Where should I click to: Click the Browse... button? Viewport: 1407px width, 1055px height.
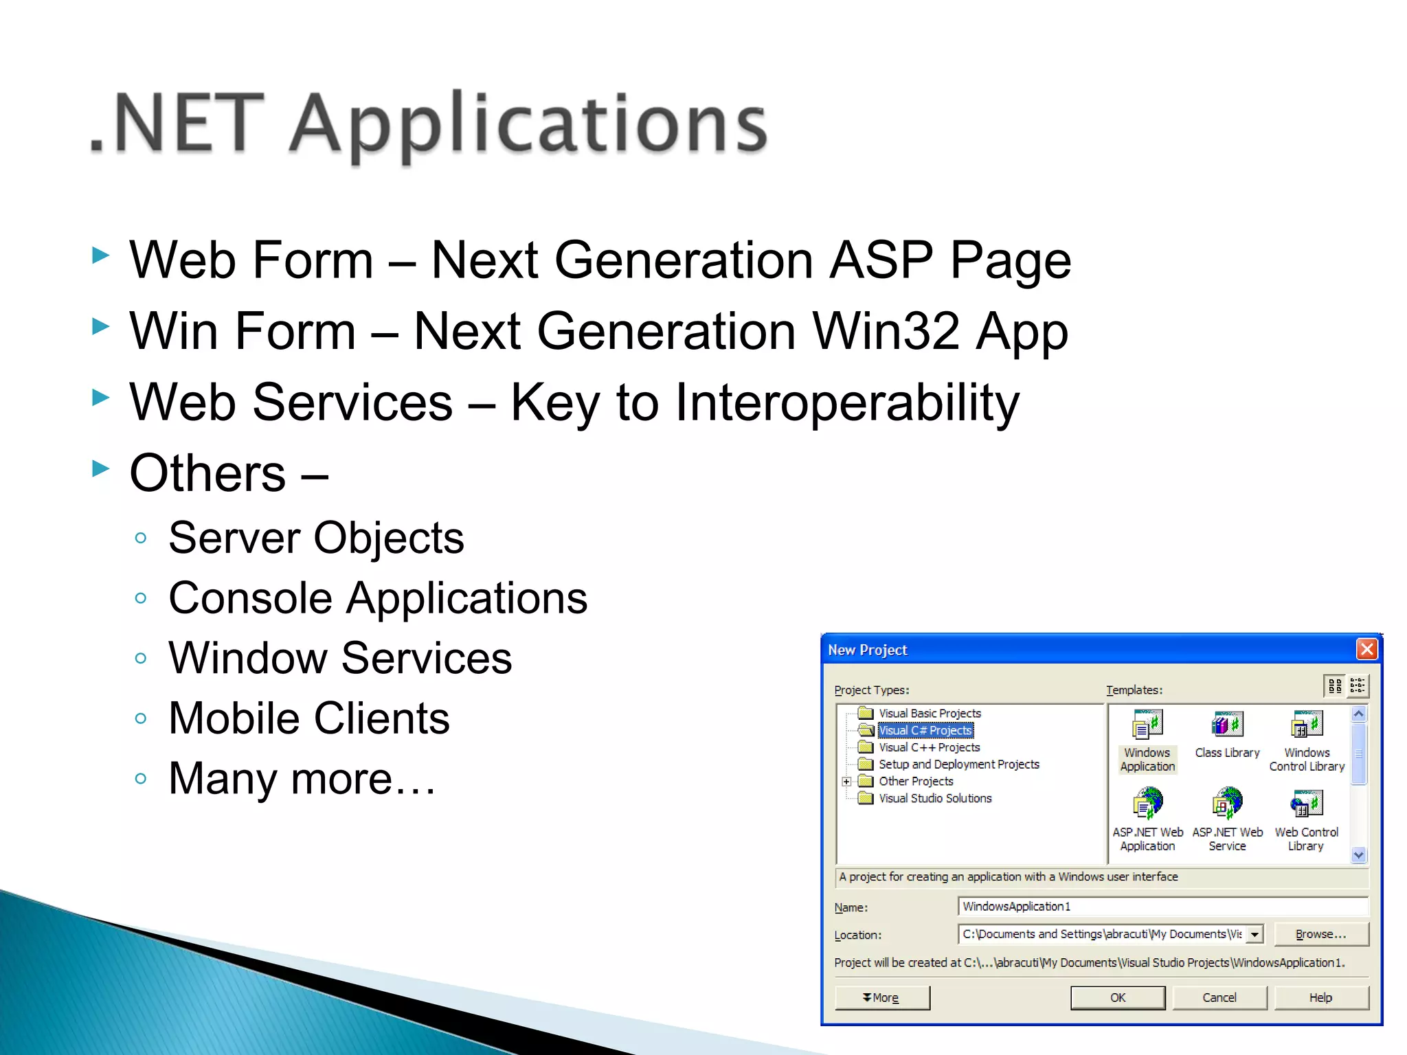click(1320, 935)
